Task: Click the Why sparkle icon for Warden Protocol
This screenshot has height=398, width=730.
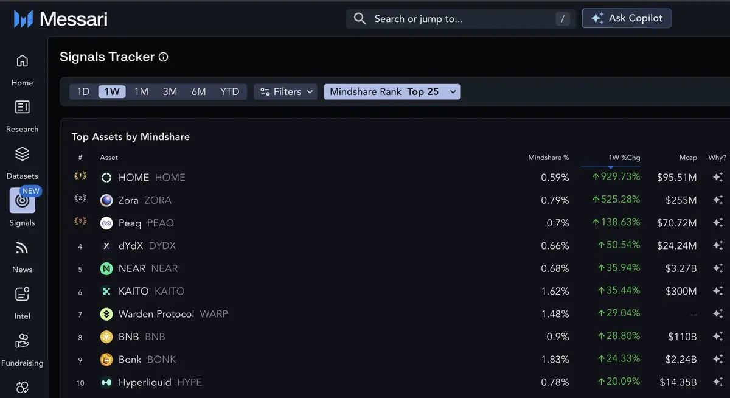Action: pos(718,314)
